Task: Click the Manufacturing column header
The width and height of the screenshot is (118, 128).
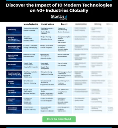Action: pyautogui.click(x=31, y=24)
